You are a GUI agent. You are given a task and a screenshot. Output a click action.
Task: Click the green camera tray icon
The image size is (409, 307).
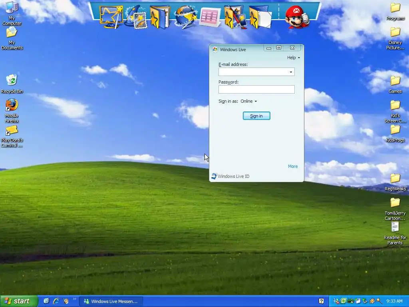click(x=351, y=301)
